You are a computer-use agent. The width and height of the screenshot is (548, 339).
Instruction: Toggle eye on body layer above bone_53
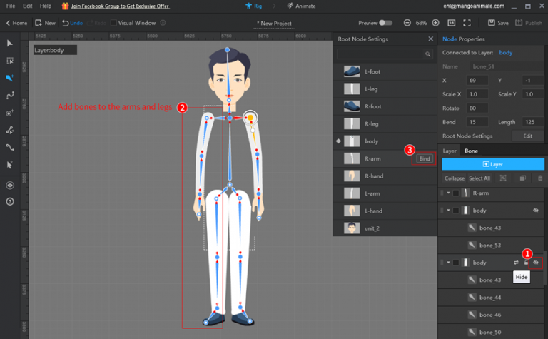pos(535,211)
